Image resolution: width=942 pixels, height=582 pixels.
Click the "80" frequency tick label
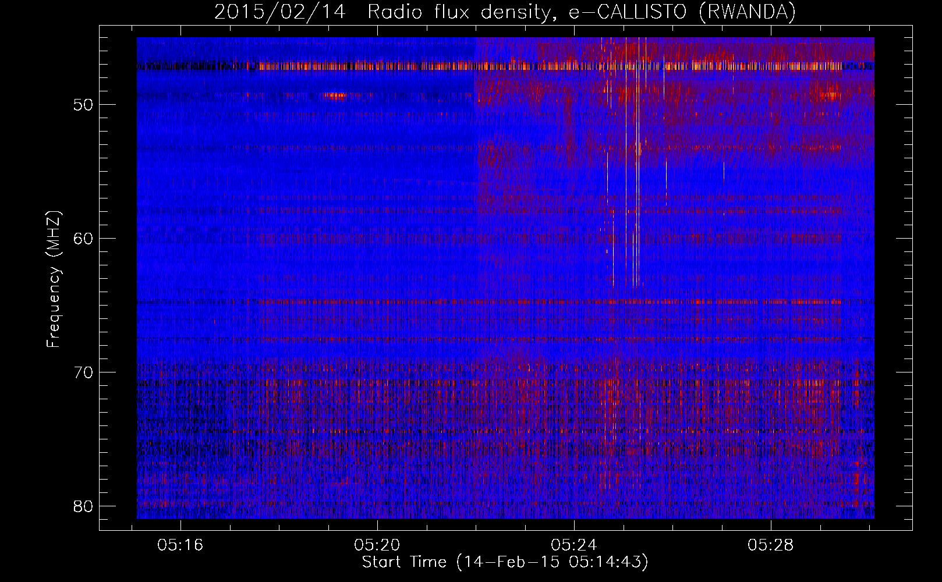tap(84, 506)
